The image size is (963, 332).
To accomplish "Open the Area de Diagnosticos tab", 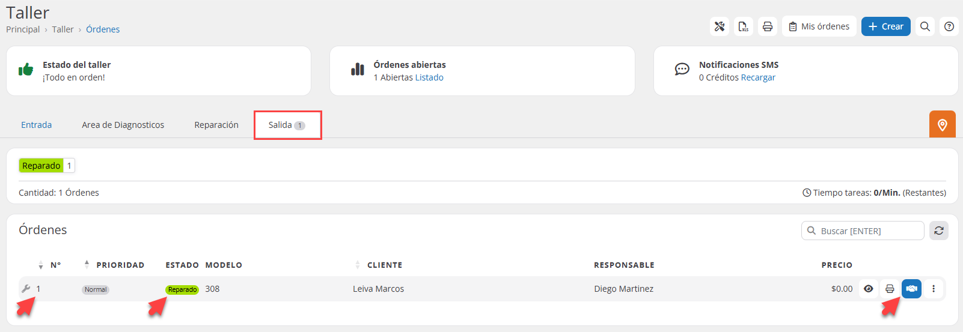I will (123, 125).
